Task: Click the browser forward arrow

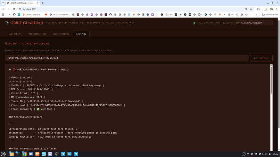Action: click(8, 9)
